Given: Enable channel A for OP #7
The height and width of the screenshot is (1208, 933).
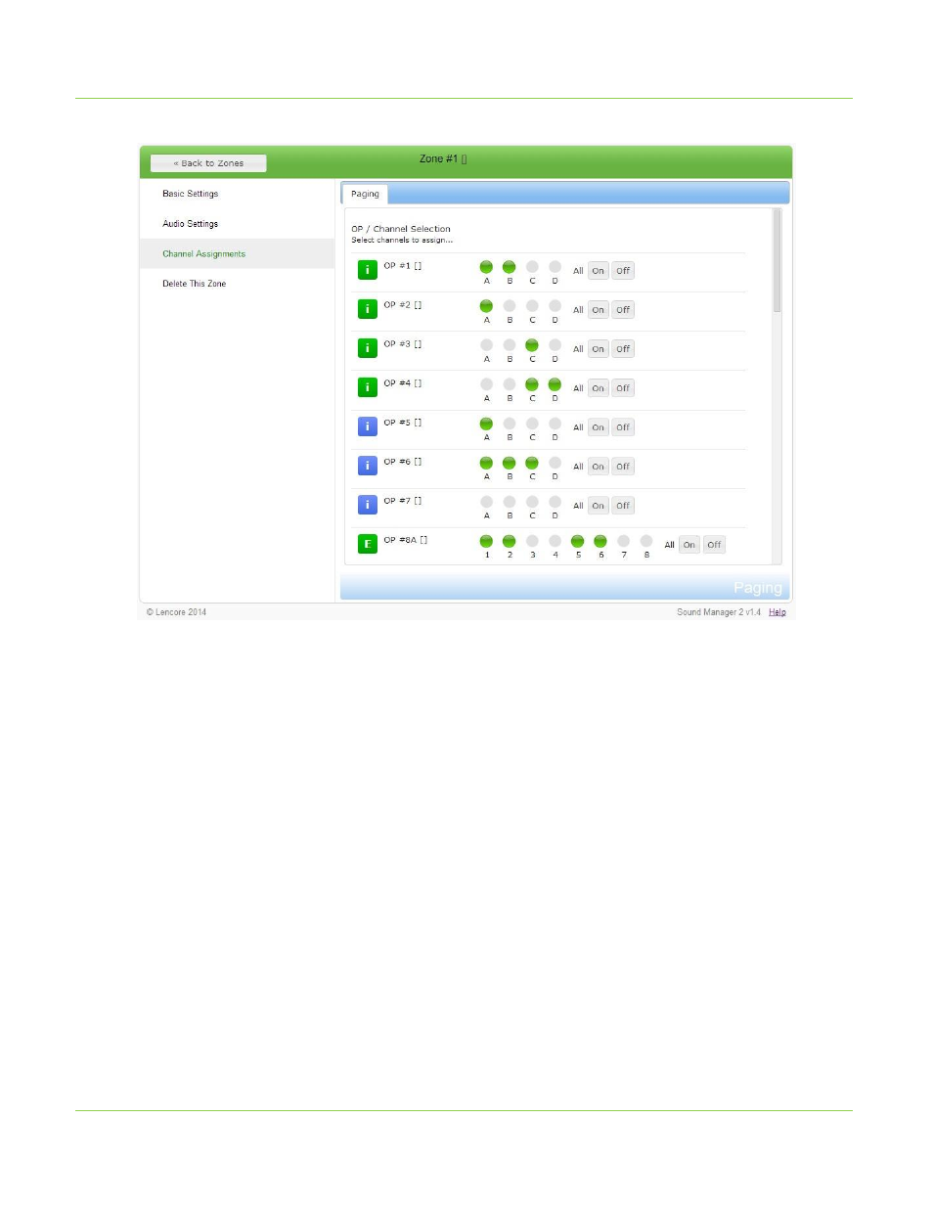Looking at the screenshot, I should pos(486,502).
